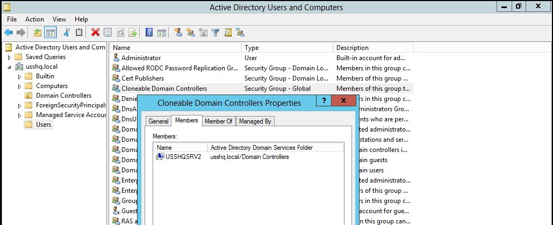This screenshot has width=553, height=225.
Task: Sort main list by Description column header
Action: point(374,48)
